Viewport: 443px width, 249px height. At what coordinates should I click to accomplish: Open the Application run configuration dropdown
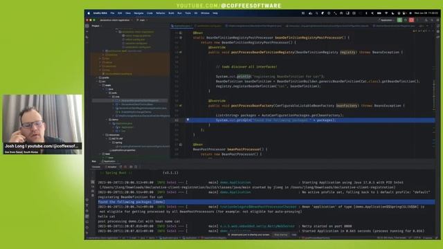click(x=386, y=20)
